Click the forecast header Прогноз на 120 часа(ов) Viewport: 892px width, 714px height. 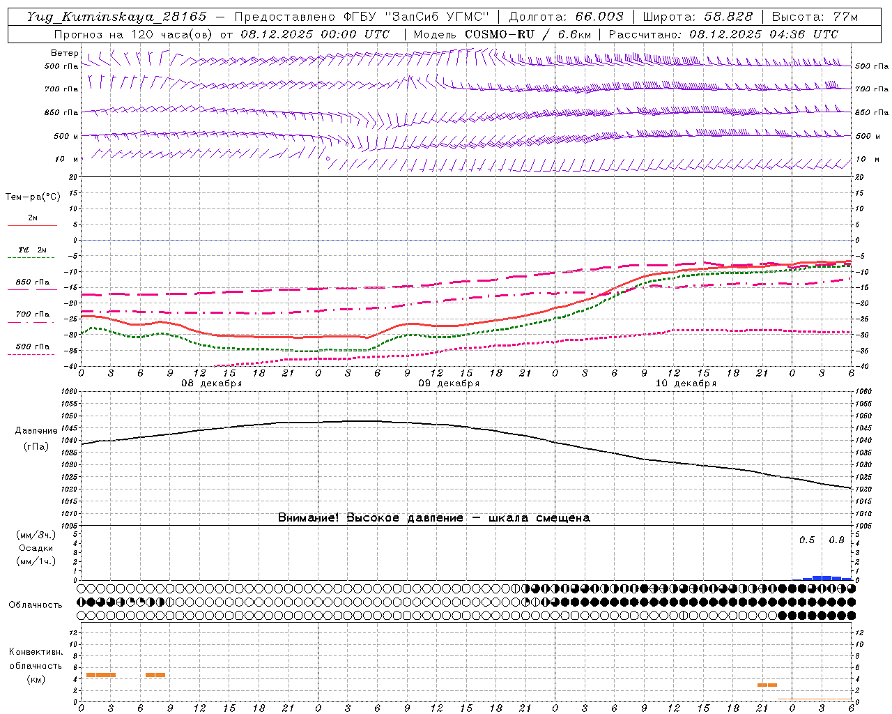[x=133, y=34]
